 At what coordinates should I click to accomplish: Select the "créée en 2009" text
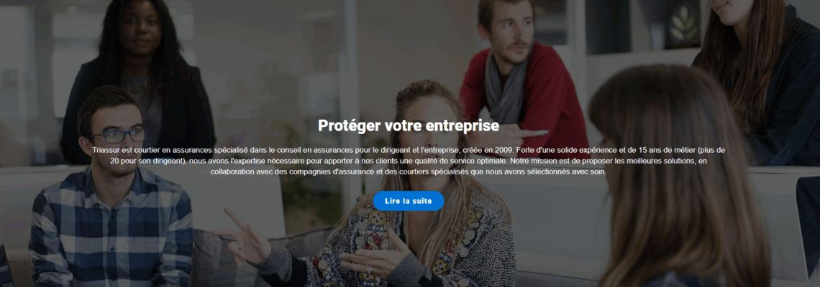[x=488, y=150]
